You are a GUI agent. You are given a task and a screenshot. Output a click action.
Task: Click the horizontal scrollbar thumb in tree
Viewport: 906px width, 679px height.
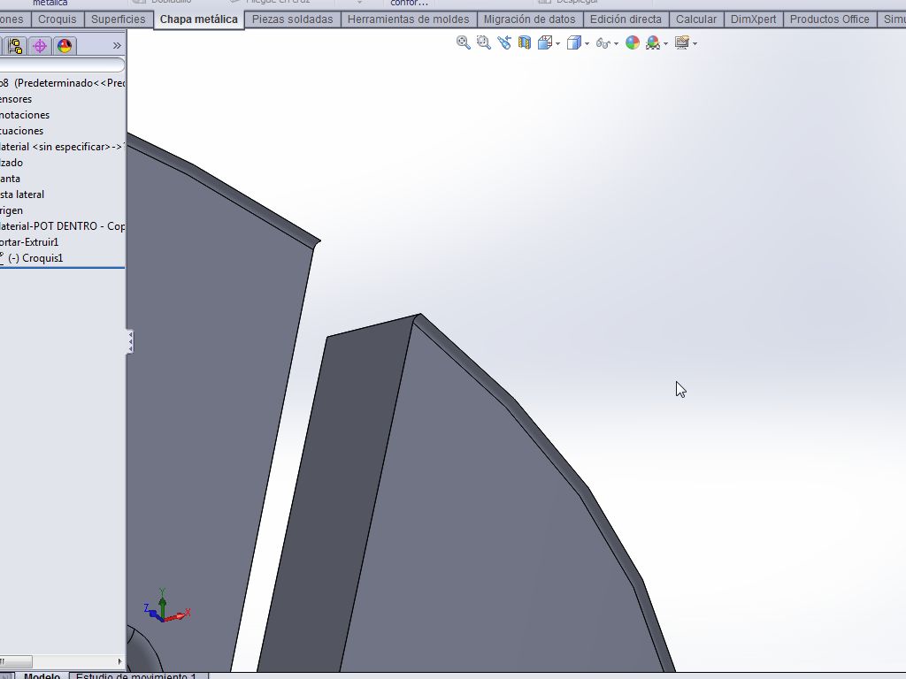[x=16, y=661]
